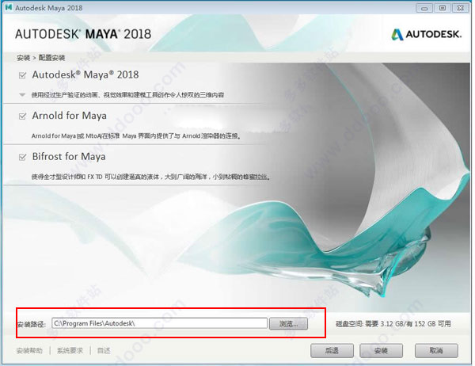Open the Bifrost for Maya component section
This screenshot has width=475, height=366.
coord(69,157)
